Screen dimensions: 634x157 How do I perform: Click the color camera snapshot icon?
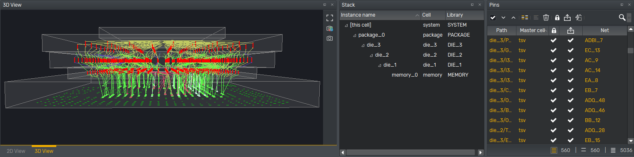[x=330, y=28]
